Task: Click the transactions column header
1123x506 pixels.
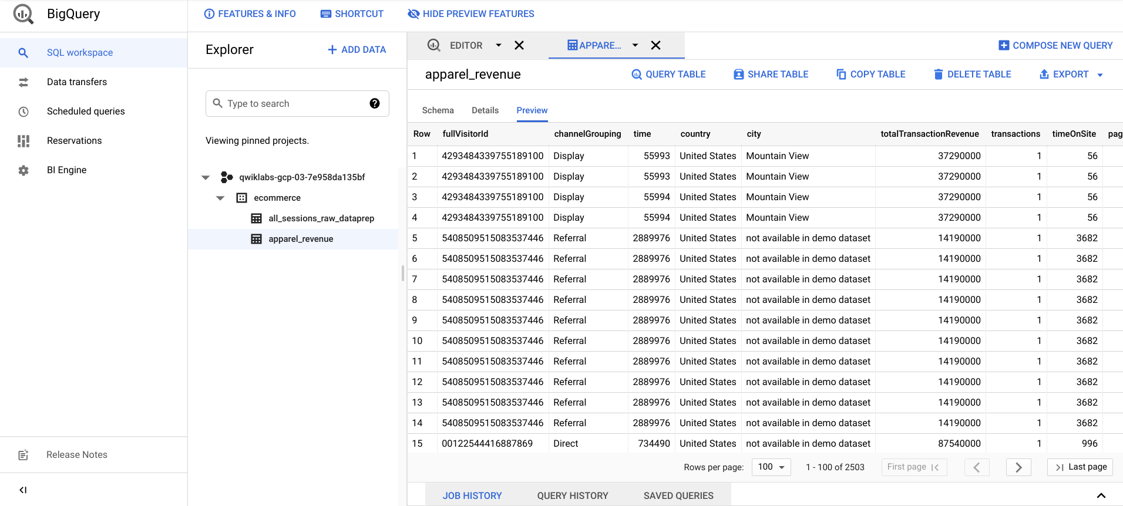Action: [x=1016, y=134]
